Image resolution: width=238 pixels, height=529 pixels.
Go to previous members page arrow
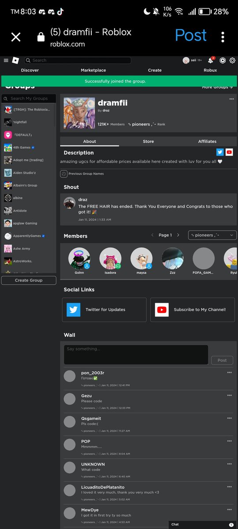tap(152, 235)
